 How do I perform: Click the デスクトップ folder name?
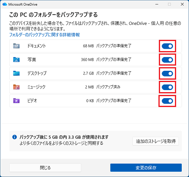[x=37, y=73]
